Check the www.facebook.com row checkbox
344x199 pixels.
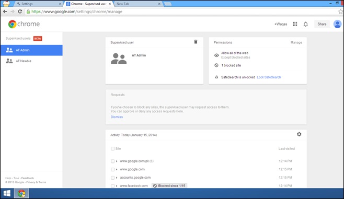coord(112,186)
